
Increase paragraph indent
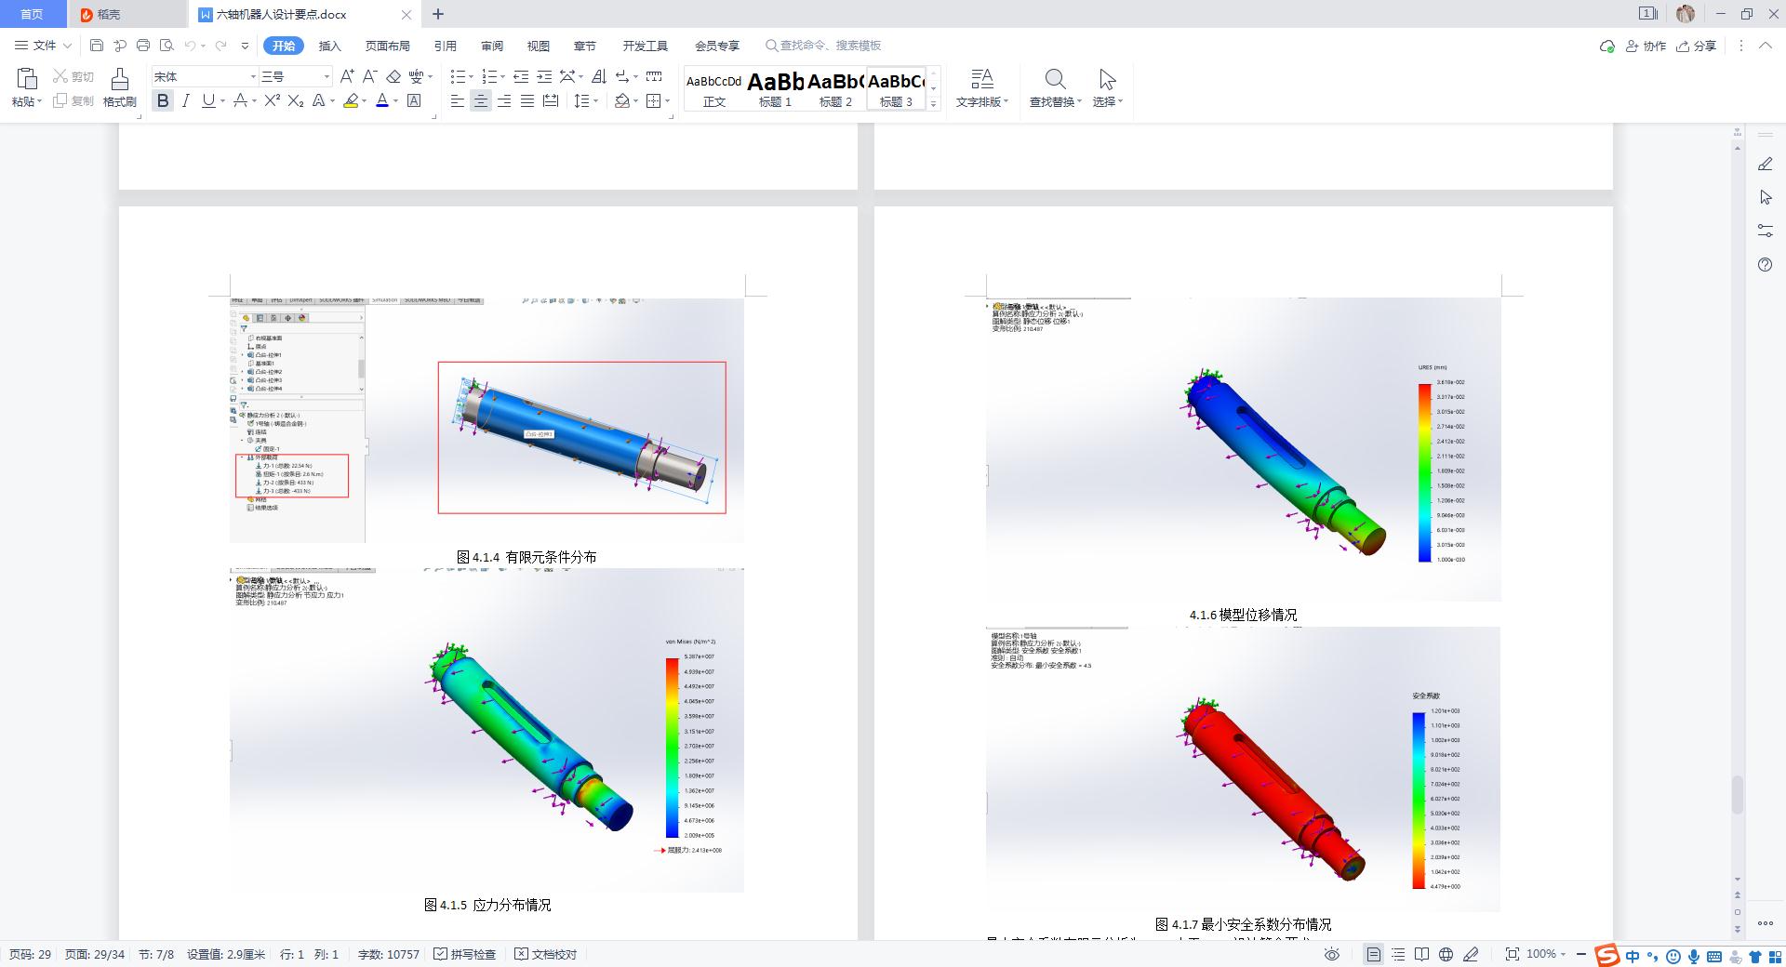[544, 76]
